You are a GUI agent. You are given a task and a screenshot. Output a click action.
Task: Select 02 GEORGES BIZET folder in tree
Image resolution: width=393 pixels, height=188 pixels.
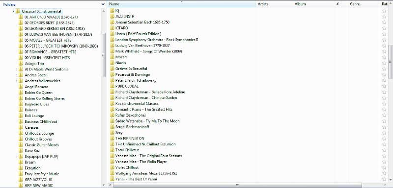(x=50, y=23)
